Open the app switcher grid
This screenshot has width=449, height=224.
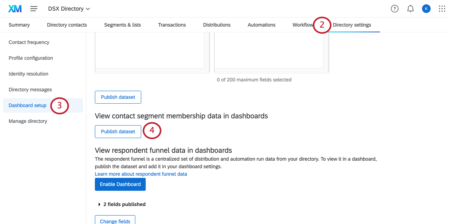442,8
